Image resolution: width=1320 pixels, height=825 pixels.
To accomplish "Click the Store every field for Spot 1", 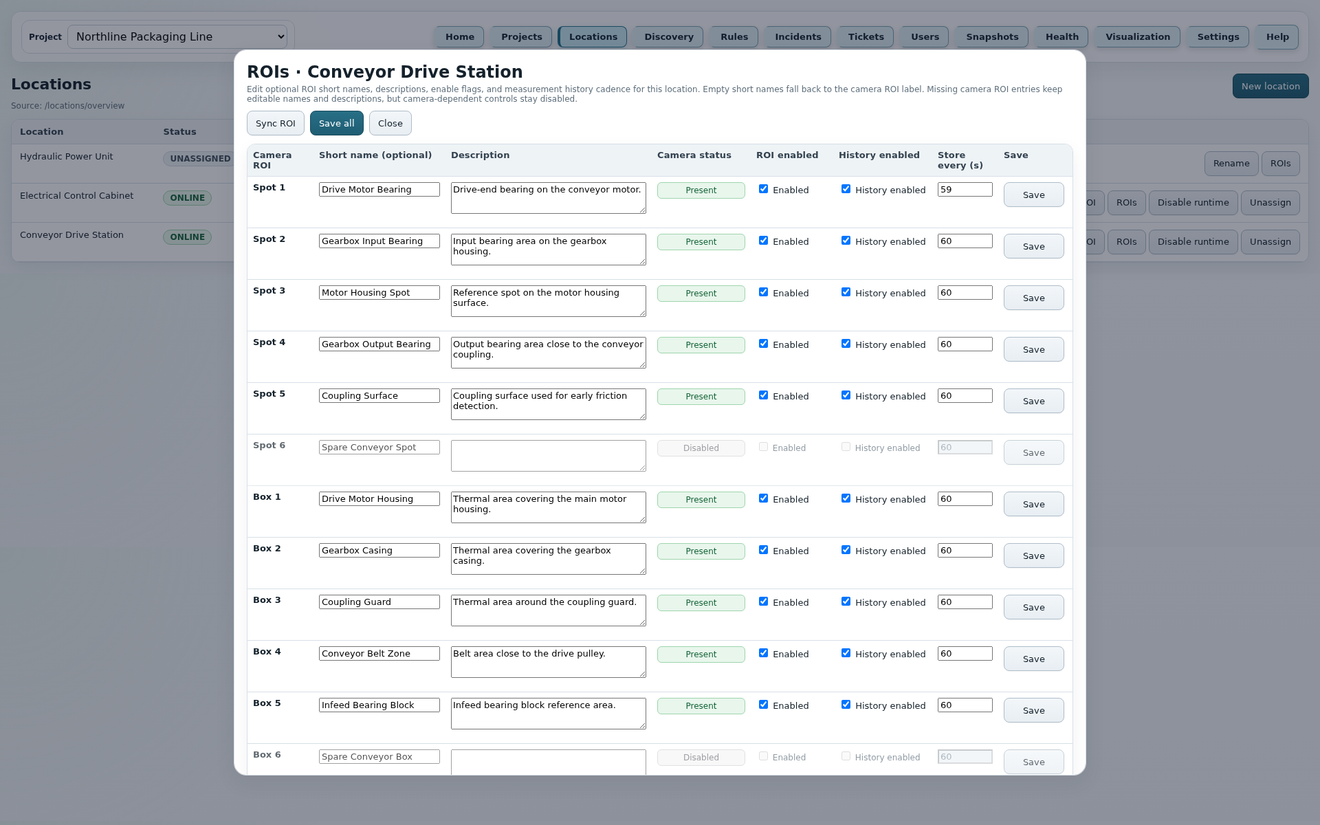I will click(965, 189).
